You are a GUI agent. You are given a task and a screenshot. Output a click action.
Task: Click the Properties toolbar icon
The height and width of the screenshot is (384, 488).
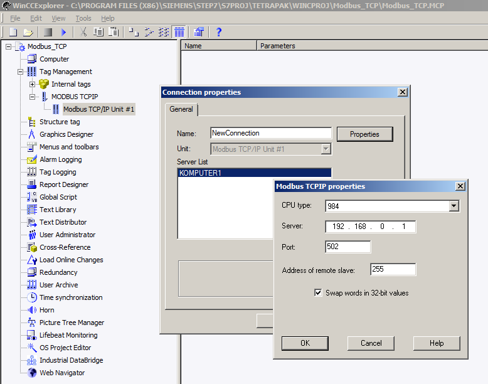click(x=199, y=32)
